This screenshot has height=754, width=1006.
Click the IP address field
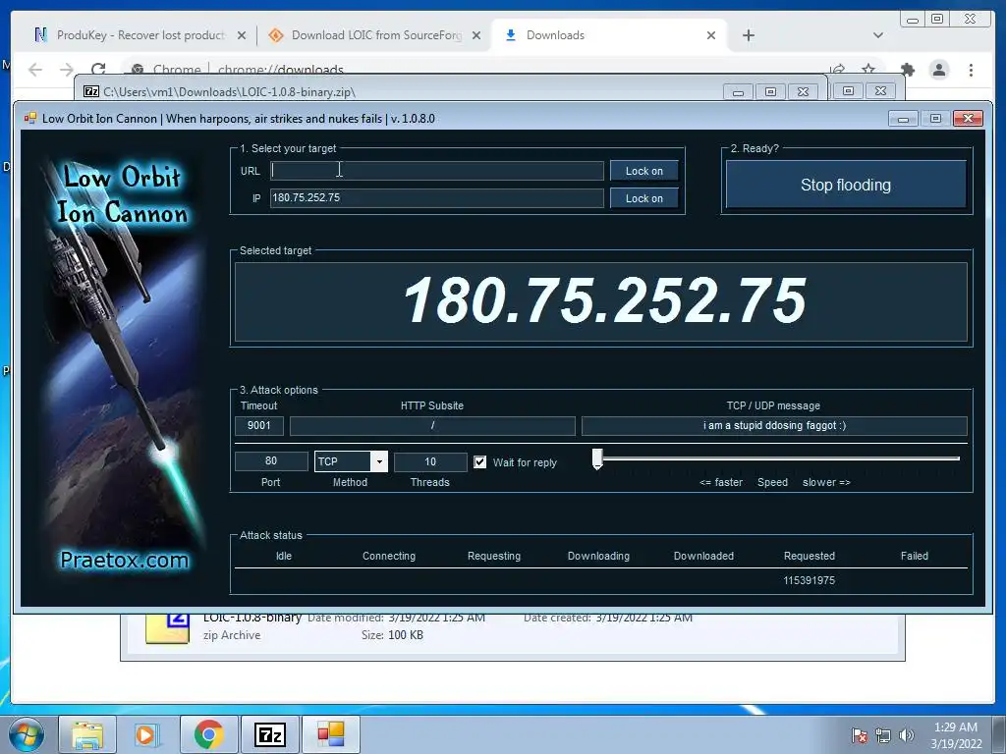click(x=437, y=197)
